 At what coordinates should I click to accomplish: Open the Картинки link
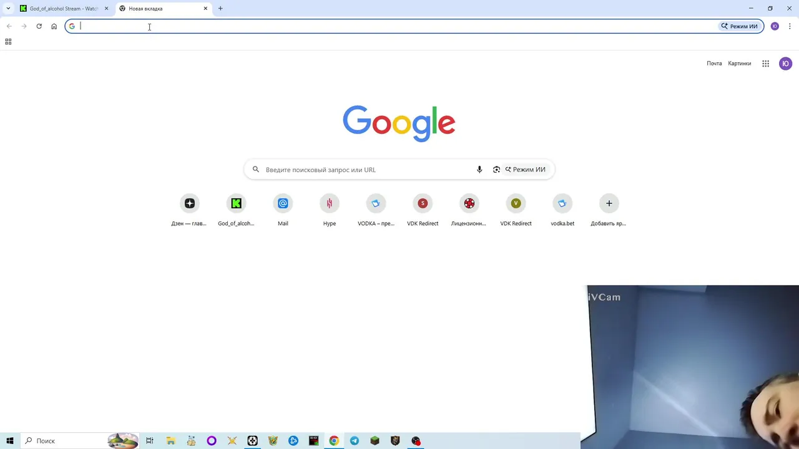point(740,64)
